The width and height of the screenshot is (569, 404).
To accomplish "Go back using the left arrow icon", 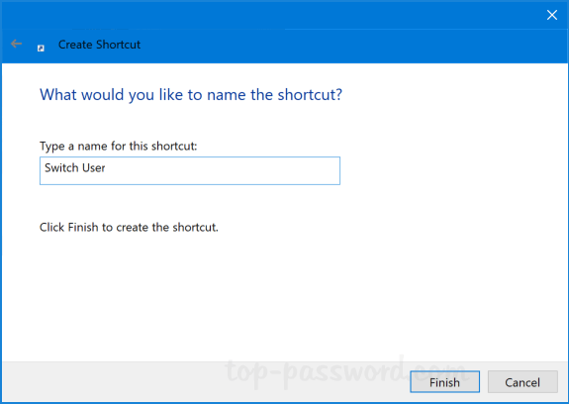I will pos(17,44).
